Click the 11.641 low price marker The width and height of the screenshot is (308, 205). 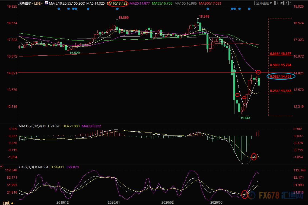[x=246, y=118]
